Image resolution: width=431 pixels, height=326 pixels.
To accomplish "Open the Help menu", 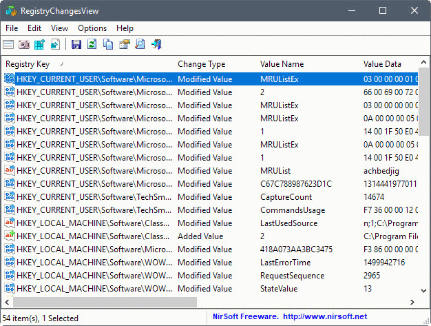I will coord(125,28).
